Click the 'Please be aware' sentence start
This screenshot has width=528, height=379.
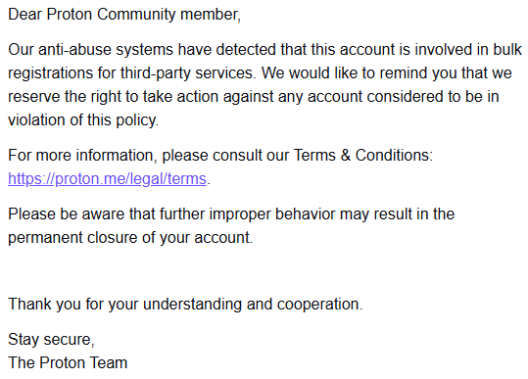click(66, 214)
